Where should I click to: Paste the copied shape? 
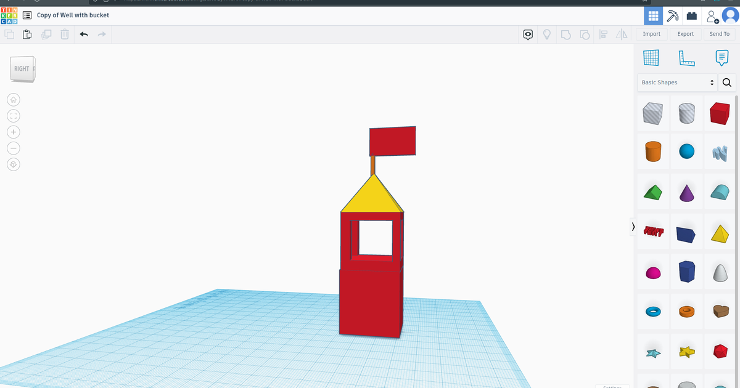(x=27, y=34)
